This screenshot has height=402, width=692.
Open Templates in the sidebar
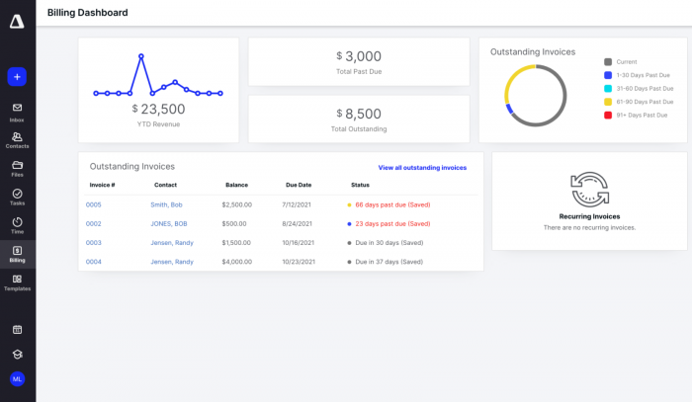[17, 282]
